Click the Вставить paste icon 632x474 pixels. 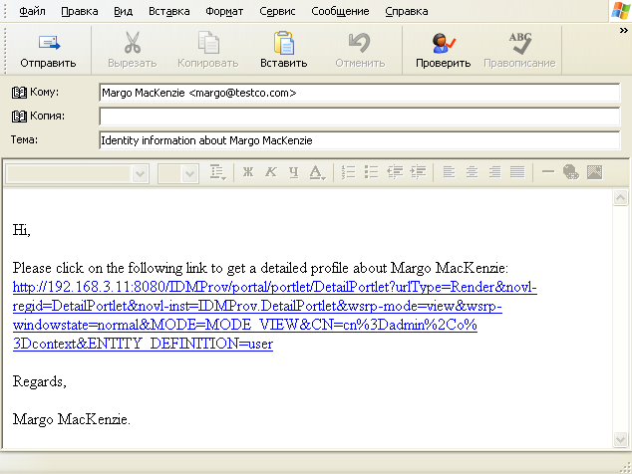[x=284, y=43]
